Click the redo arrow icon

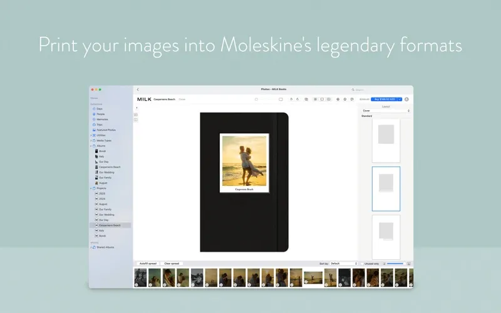pyautogui.click(x=297, y=100)
